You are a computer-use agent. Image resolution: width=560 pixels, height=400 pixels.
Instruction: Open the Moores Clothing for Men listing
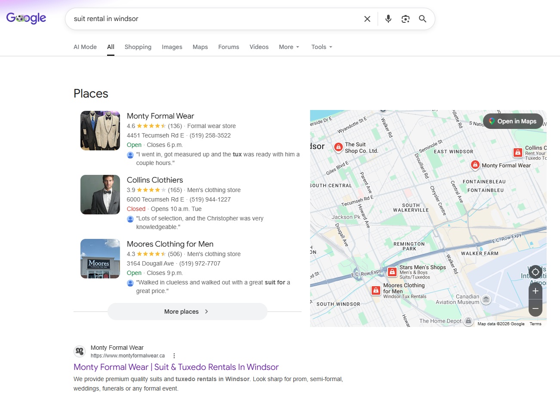[170, 244]
